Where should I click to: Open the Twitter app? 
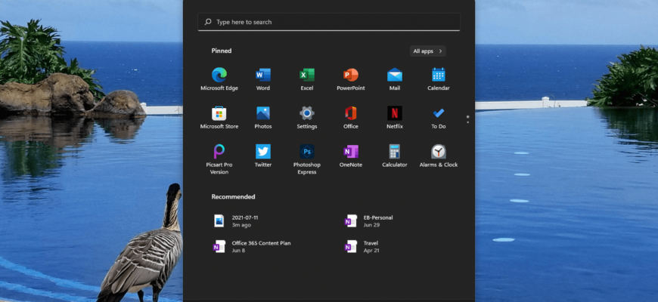[263, 156]
